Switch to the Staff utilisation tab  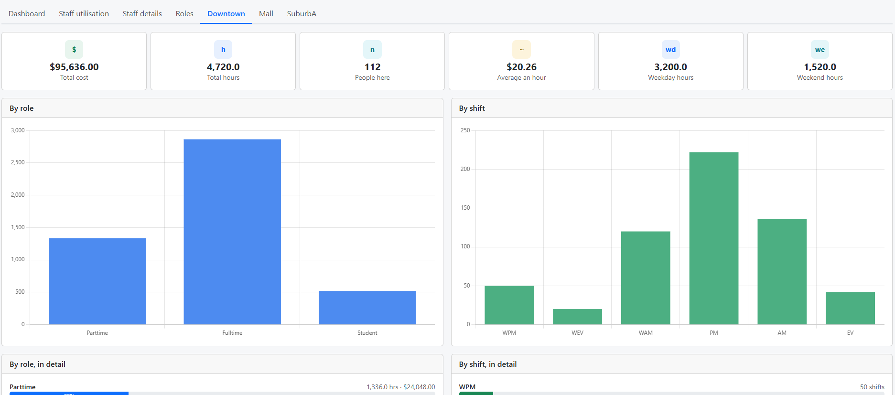pos(84,13)
